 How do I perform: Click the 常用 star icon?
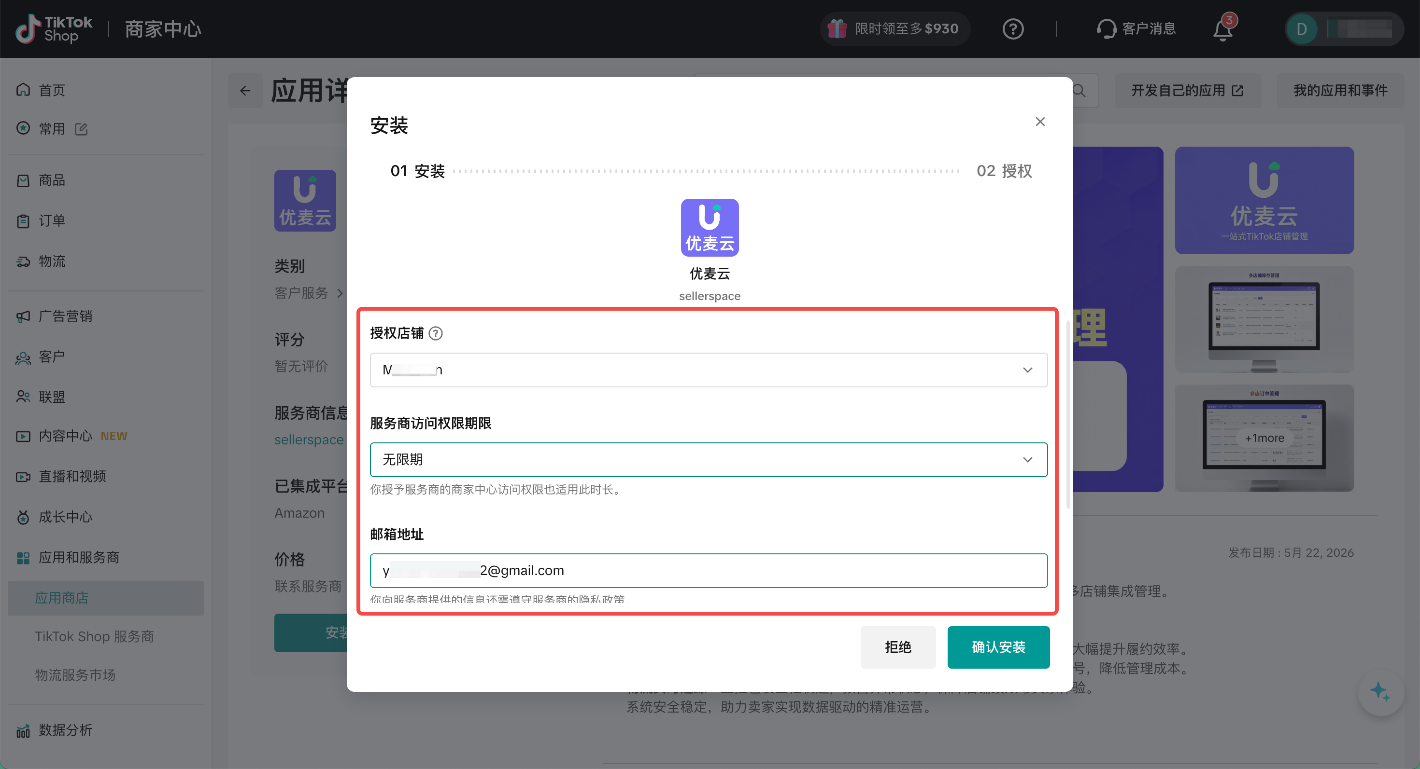[x=23, y=128]
